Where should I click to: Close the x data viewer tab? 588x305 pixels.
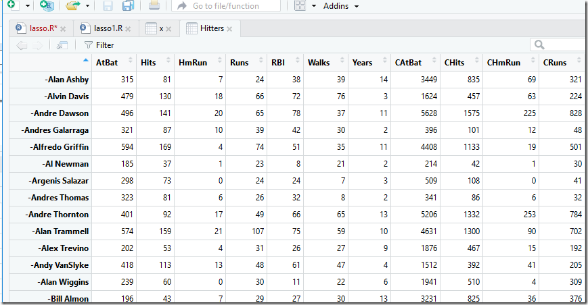pyautogui.click(x=168, y=29)
